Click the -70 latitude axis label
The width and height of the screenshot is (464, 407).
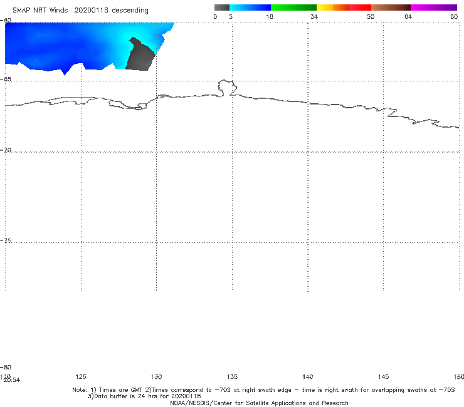coord(6,150)
